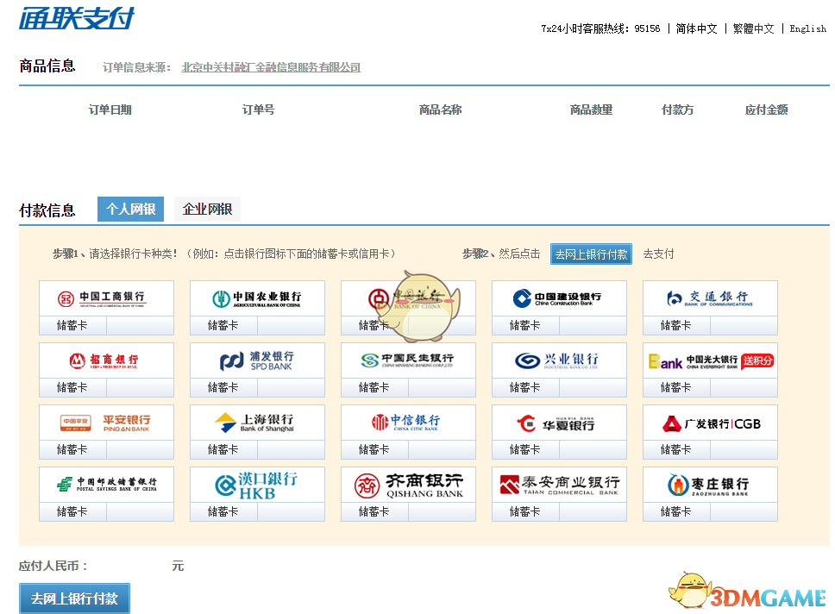Choose 储蓄卡 under 兴业银行
The height and width of the screenshot is (614, 835).
(525, 388)
